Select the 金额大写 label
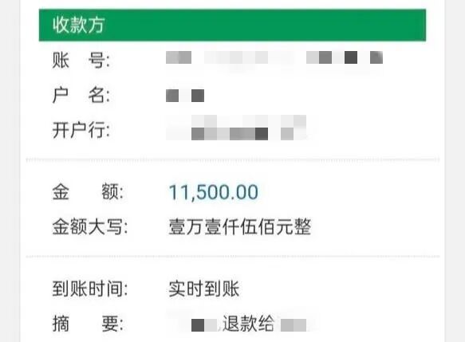The image size is (465, 342). (x=90, y=226)
